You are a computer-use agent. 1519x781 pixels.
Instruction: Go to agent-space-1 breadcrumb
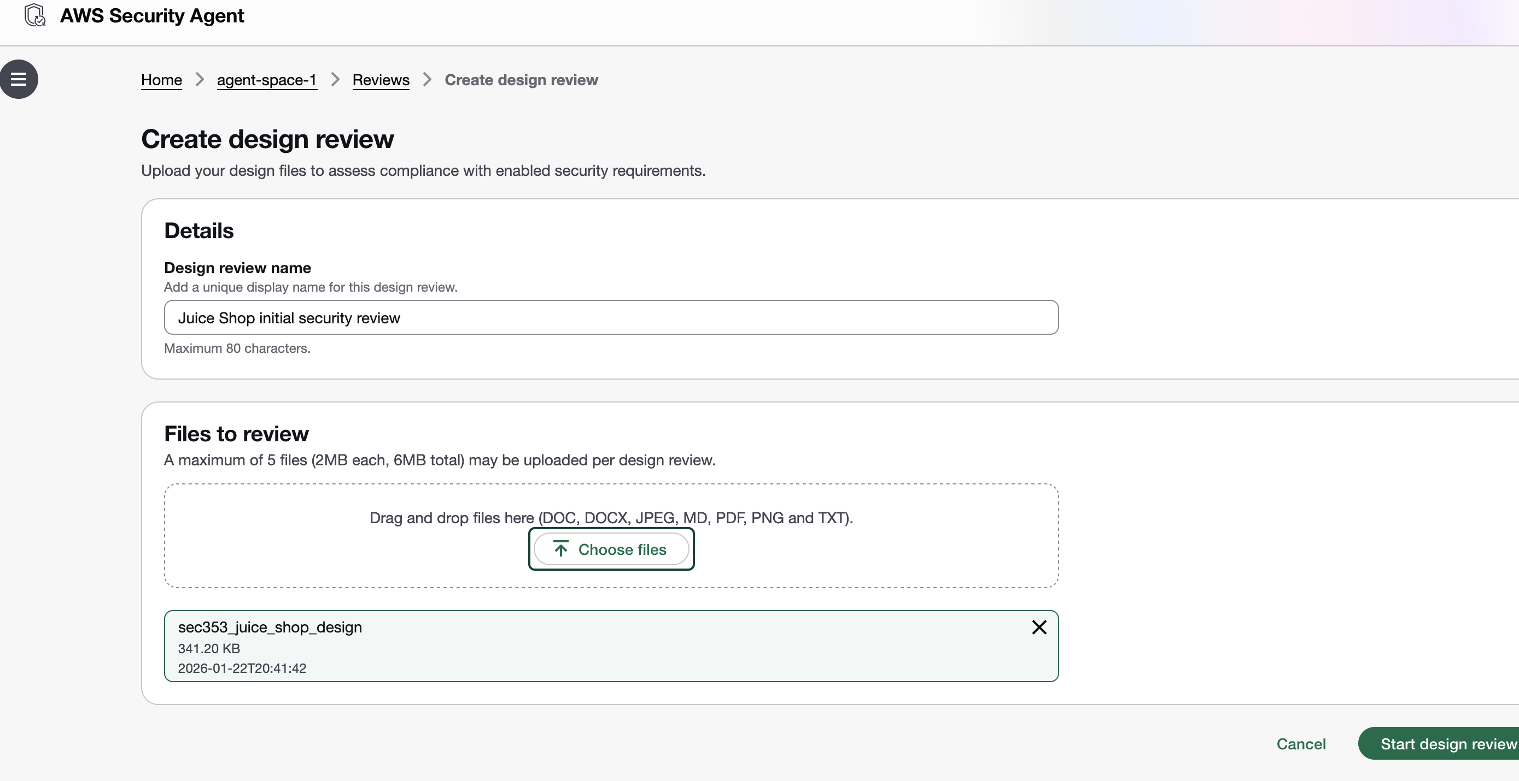(266, 80)
